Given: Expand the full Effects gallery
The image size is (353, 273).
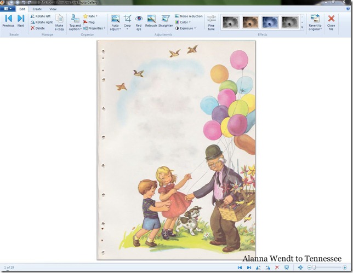Looking at the screenshot, I should (x=302, y=28).
